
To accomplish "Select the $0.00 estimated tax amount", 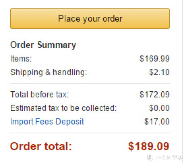I will (159, 108).
